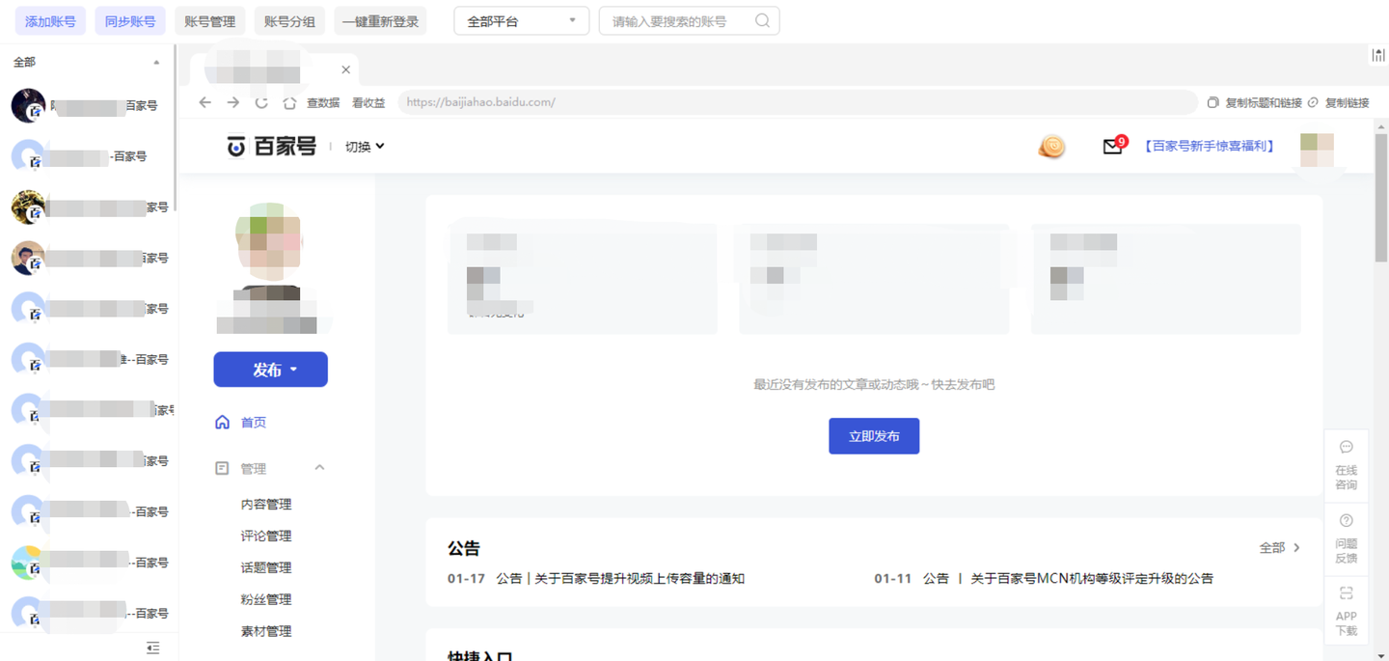Click the 立即发布 publish button

click(x=874, y=435)
